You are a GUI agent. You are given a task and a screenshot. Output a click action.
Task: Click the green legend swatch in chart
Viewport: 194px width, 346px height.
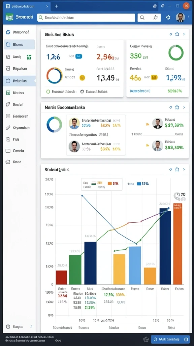pos(94,183)
